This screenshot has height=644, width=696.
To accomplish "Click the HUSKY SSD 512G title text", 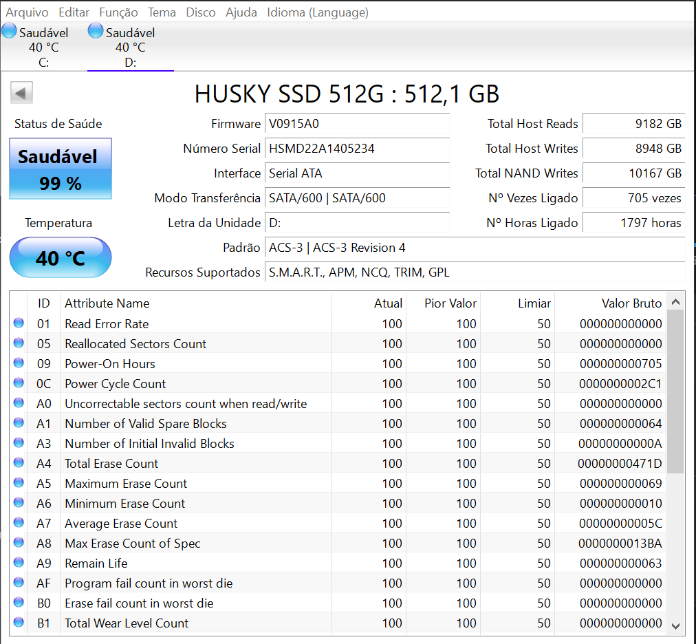I will pyautogui.click(x=347, y=94).
